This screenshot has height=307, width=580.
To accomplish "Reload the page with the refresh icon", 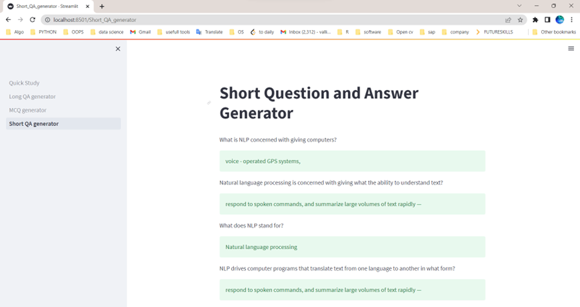I will coord(33,19).
